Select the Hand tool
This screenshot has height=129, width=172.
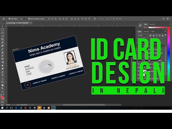point(3,85)
